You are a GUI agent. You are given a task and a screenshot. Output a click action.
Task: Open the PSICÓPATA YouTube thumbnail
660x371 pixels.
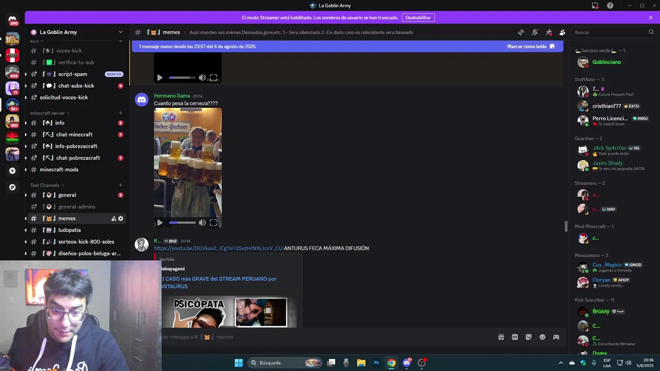[228, 312]
